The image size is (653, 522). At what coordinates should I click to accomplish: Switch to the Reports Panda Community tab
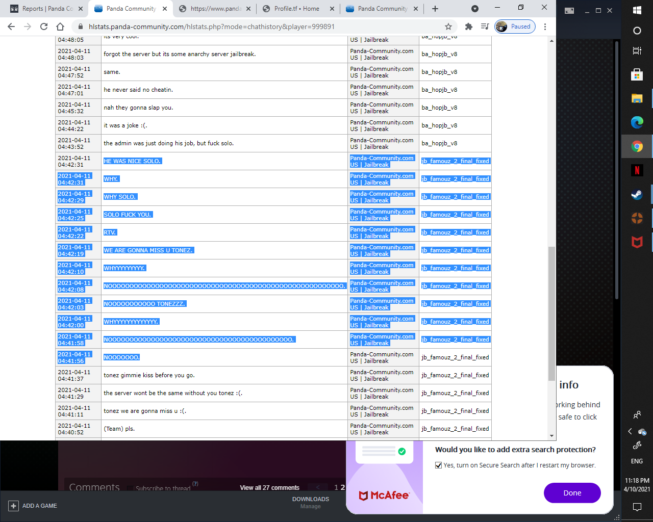point(47,9)
